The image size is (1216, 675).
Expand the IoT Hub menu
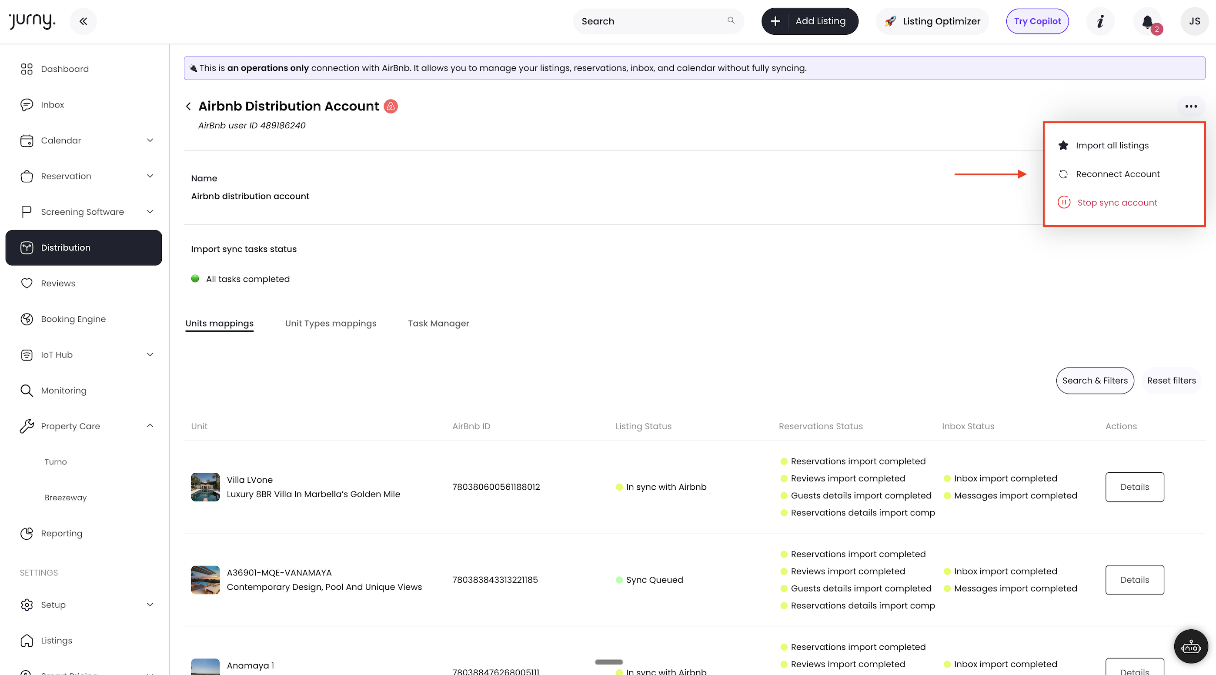tap(150, 354)
